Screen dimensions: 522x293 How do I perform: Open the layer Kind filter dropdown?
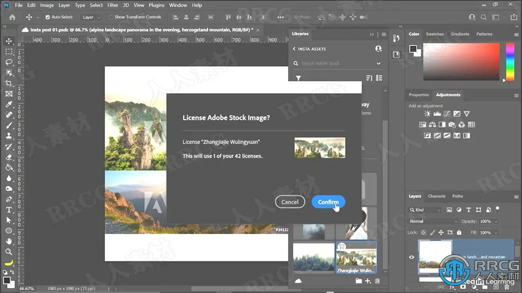coord(425,210)
